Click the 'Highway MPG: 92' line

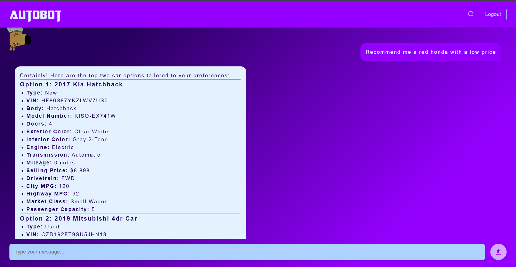(x=53, y=194)
